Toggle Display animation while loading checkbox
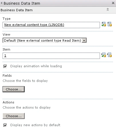Viewport: 116px width, 127px height. point(5,66)
